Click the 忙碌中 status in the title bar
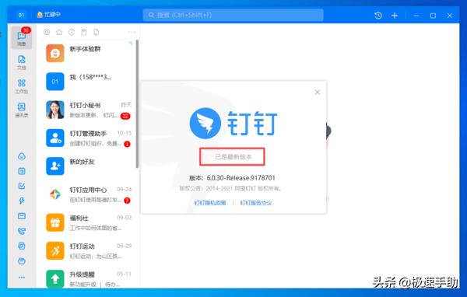Screen dimensions: 467x297 pos(49,15)
